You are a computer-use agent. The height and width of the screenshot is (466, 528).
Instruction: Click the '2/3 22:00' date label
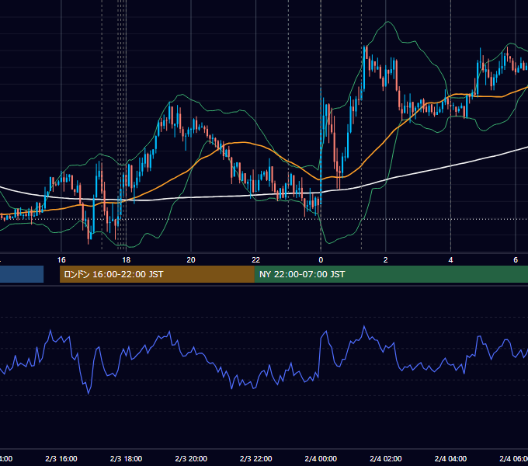point(256,458)
